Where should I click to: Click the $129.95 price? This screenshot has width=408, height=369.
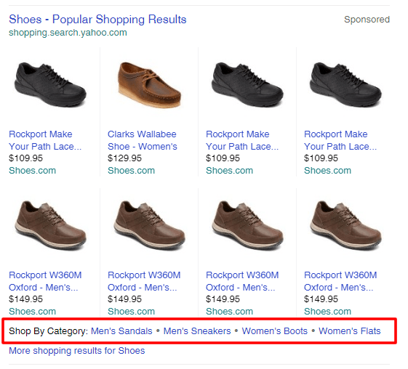click(124, 158)
